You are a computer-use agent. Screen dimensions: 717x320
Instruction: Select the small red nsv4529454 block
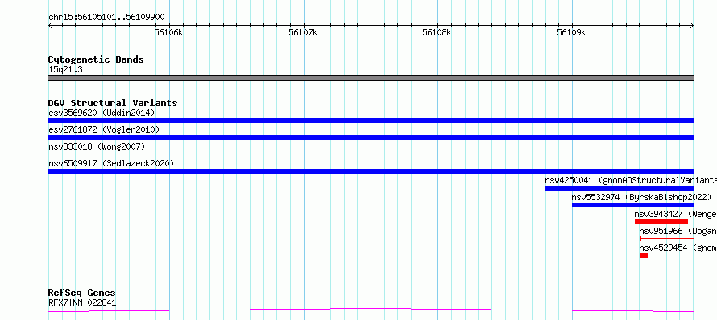[644, 256]
